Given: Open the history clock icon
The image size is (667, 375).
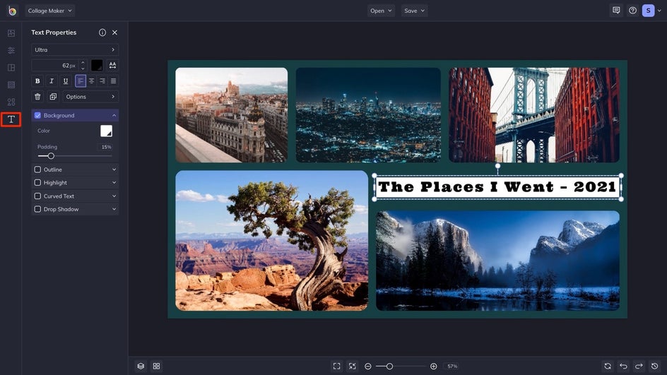Looking at the screenshot, I should [655, 366].
